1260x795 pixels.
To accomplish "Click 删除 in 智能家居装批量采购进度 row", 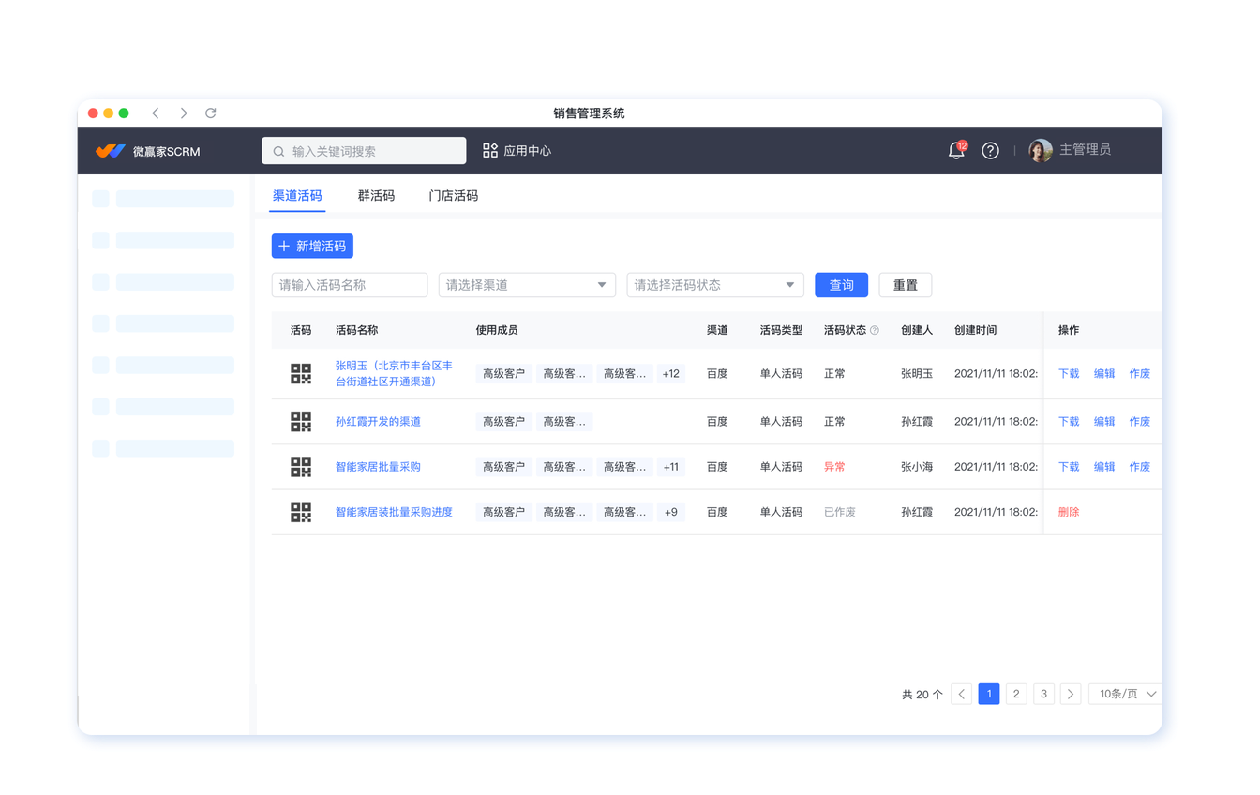I will 1069,512.
